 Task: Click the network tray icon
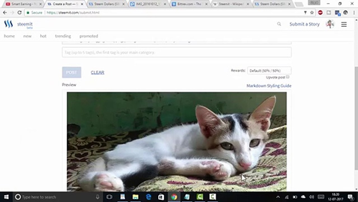[287, 197]
